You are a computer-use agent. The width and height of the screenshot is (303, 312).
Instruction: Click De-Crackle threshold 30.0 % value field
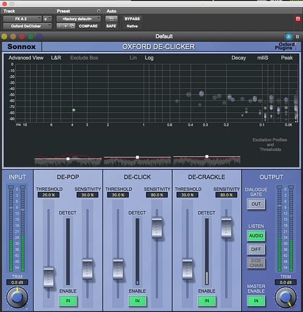point(187,195)
